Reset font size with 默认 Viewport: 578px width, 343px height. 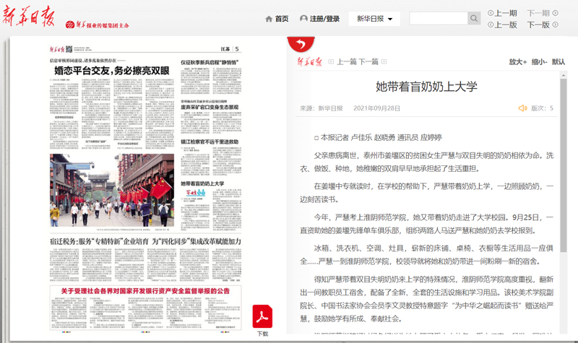(x=558, y=62)
